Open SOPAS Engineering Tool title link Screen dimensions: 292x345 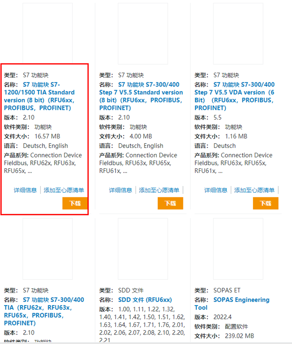point(232,304)
